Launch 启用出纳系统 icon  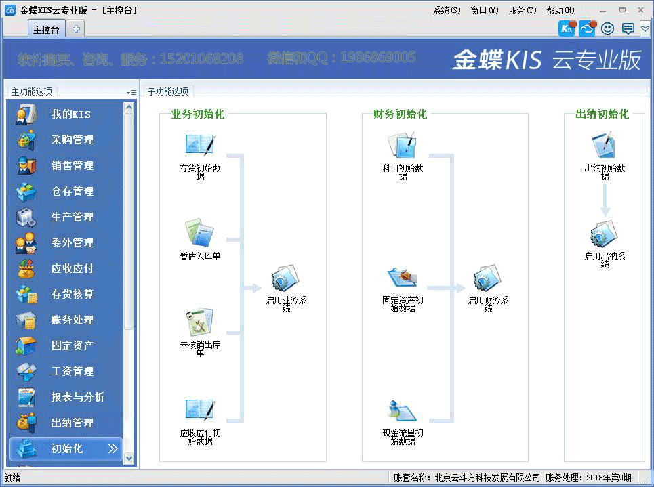605,236
